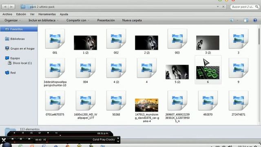Select the Equipo computer icon
This screenshot has width=261, height=147.
(x=7, y=58)
